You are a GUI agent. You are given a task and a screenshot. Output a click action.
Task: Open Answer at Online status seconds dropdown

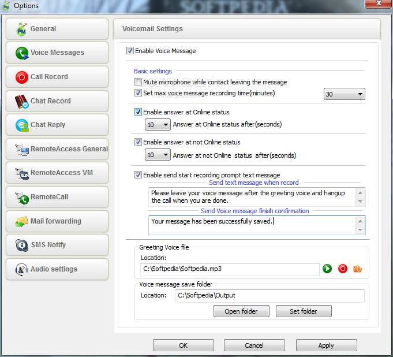pos(158,125)
